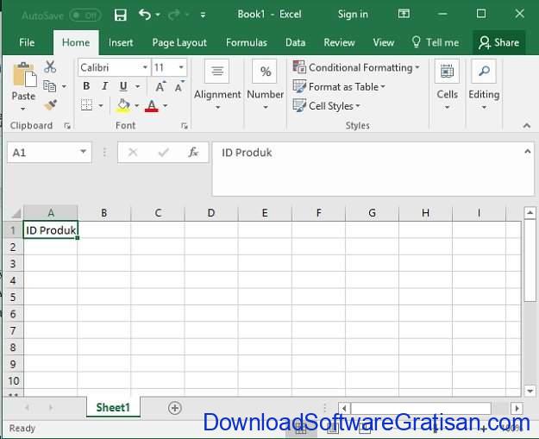
Task: Toggle Italic formatting
Action: (105, 86)
